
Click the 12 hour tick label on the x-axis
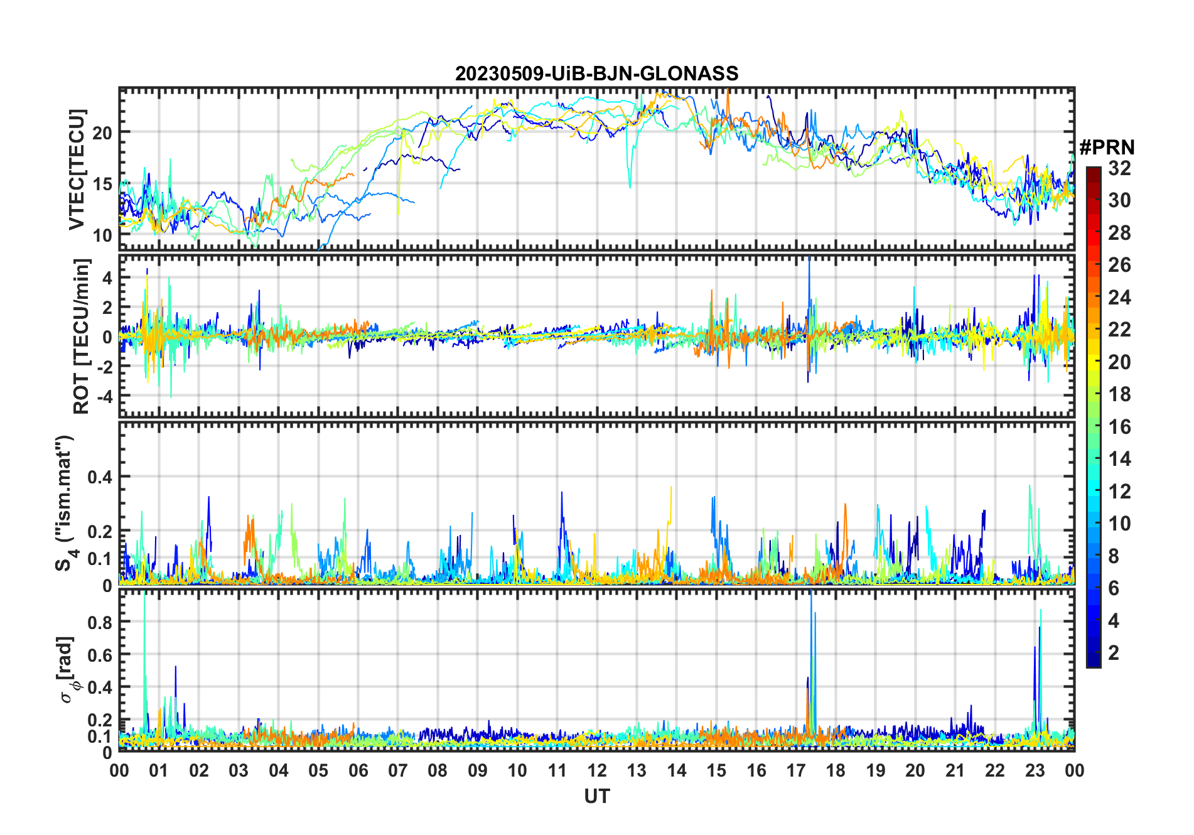pyautogui.click(x=596, y=770)
